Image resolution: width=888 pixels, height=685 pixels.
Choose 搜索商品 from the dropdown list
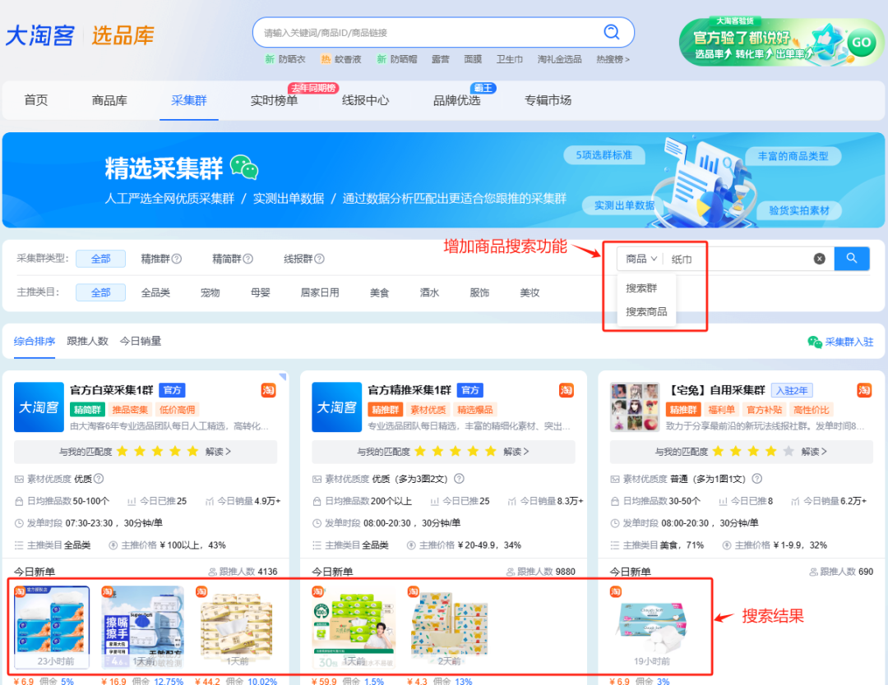[646, 311]
